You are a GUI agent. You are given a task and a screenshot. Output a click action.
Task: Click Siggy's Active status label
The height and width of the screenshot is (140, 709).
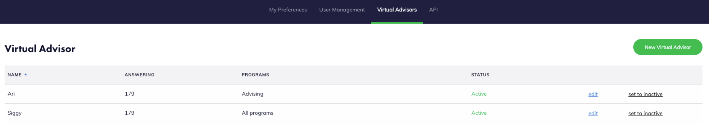pyautogui.click(x=479, y=113)
